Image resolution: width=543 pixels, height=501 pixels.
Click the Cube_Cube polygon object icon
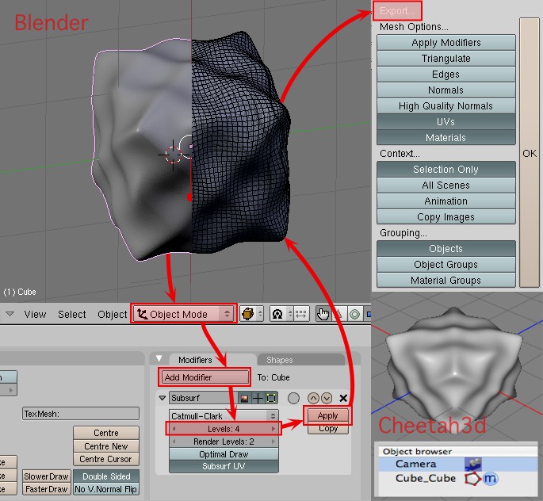click(x=472, y=479)
